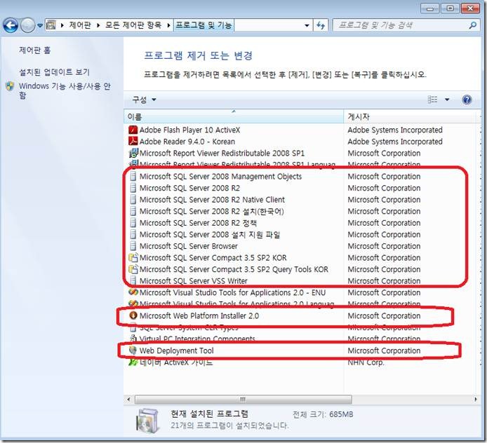Click the refresh button beside address bar
The width and height of the screenshot is (487, 443).
[x=320, y=25]
